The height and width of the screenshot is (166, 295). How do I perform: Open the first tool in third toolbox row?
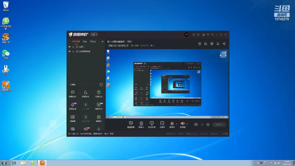[73, 118]
